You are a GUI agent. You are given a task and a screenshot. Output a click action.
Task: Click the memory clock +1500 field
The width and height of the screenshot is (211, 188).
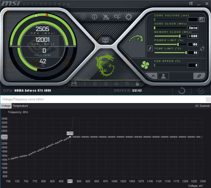[x=193, y=36]
